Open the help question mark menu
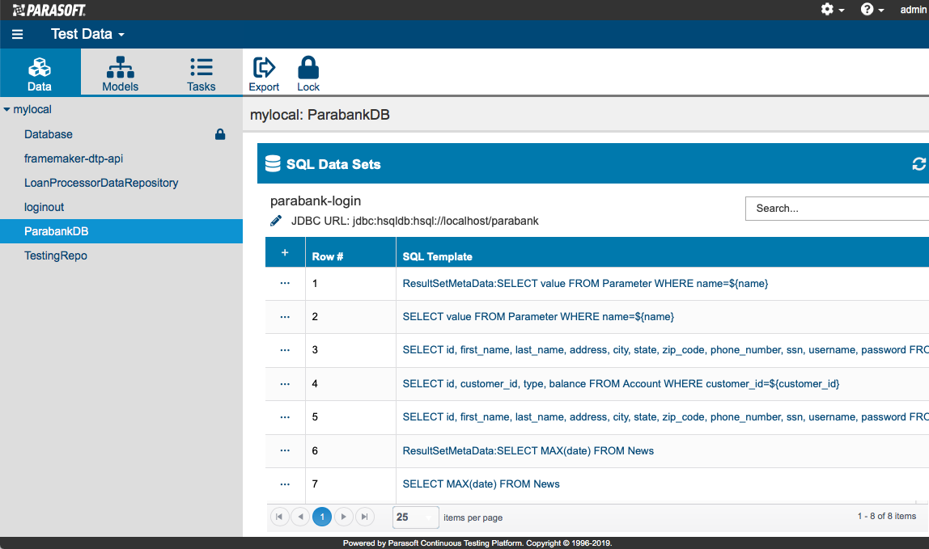The image size is (929, 549). click(872, 10)
